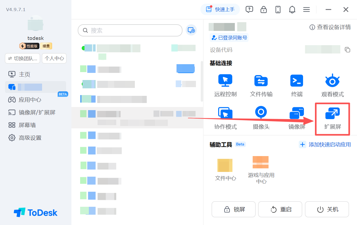Image resolution: width=357 pixels, height=225 pixels.
Task: Click the todesk username text
Action: (35, 38)
